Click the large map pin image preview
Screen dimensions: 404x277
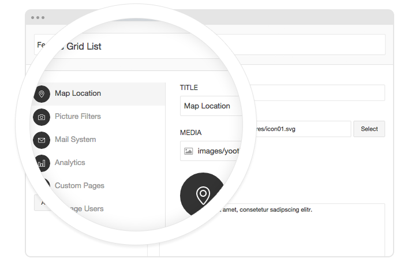[203, 195]
